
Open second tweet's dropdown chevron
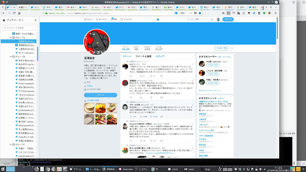pos(193,81)
